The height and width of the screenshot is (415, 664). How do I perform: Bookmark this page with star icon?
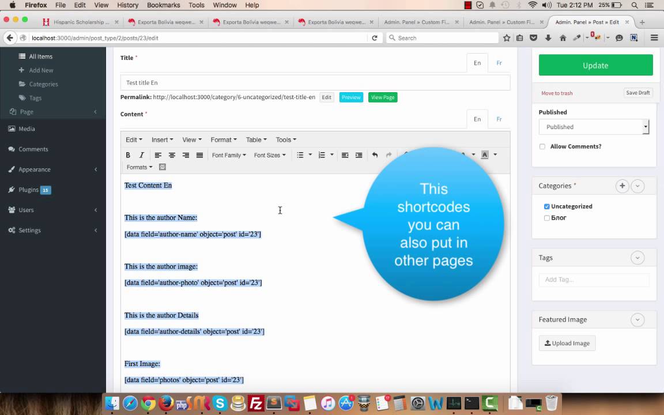pos(507,37)
